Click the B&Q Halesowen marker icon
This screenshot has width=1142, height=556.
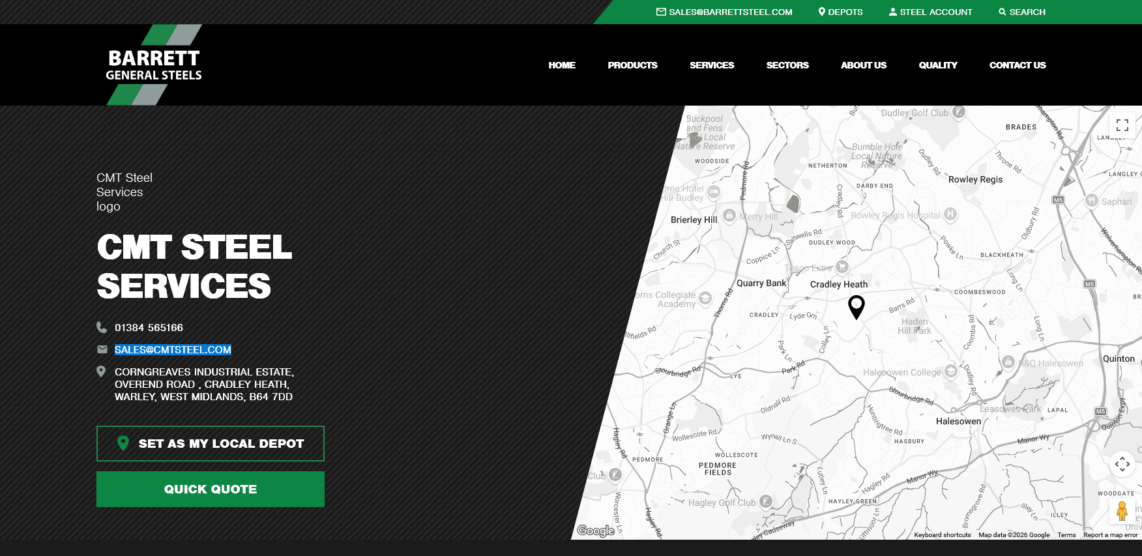[x=1008, y=362]
